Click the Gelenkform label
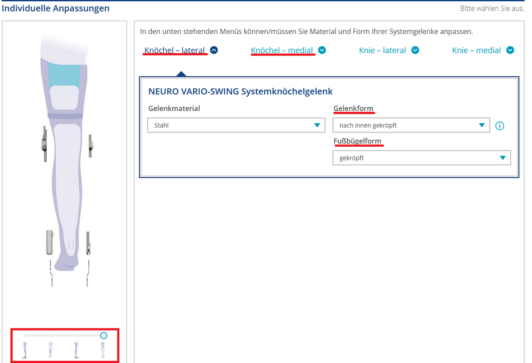Viewport: 532px width, 363px height. 353,109
